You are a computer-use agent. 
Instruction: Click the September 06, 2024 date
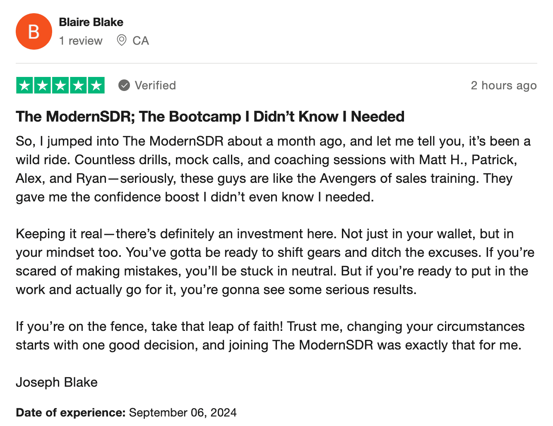click(183, 413)
